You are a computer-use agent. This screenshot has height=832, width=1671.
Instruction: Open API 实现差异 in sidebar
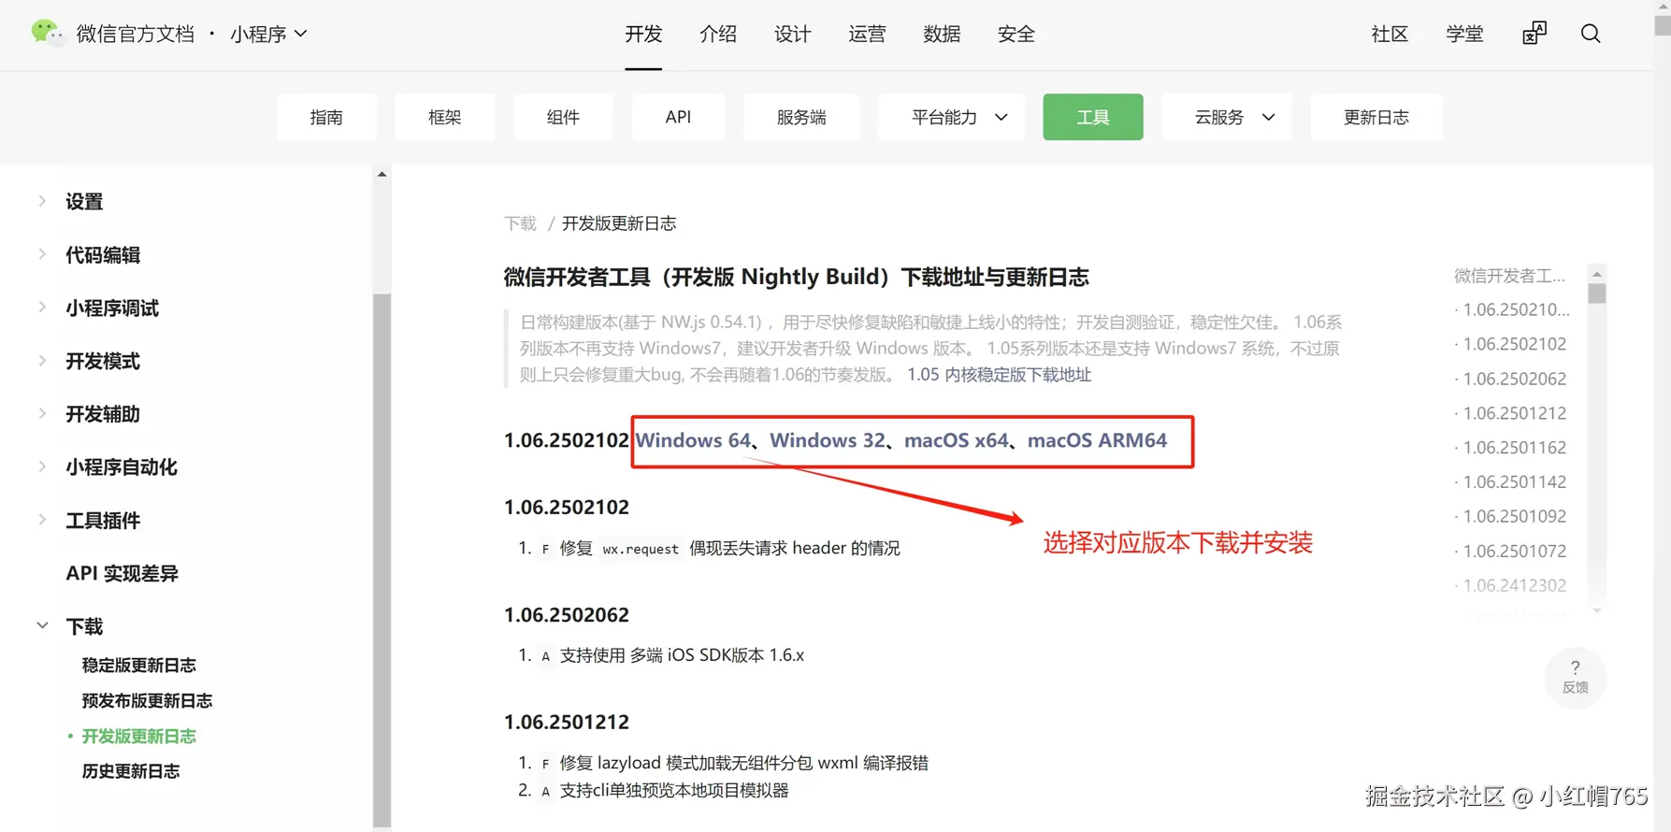click(x=122, y=573)
